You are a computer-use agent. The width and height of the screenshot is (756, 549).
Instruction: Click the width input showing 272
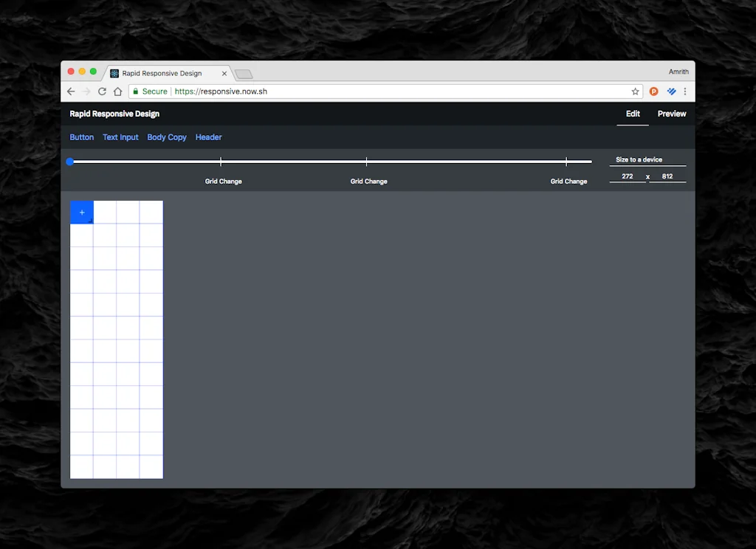pyautogui.click(x=628, y=176)
